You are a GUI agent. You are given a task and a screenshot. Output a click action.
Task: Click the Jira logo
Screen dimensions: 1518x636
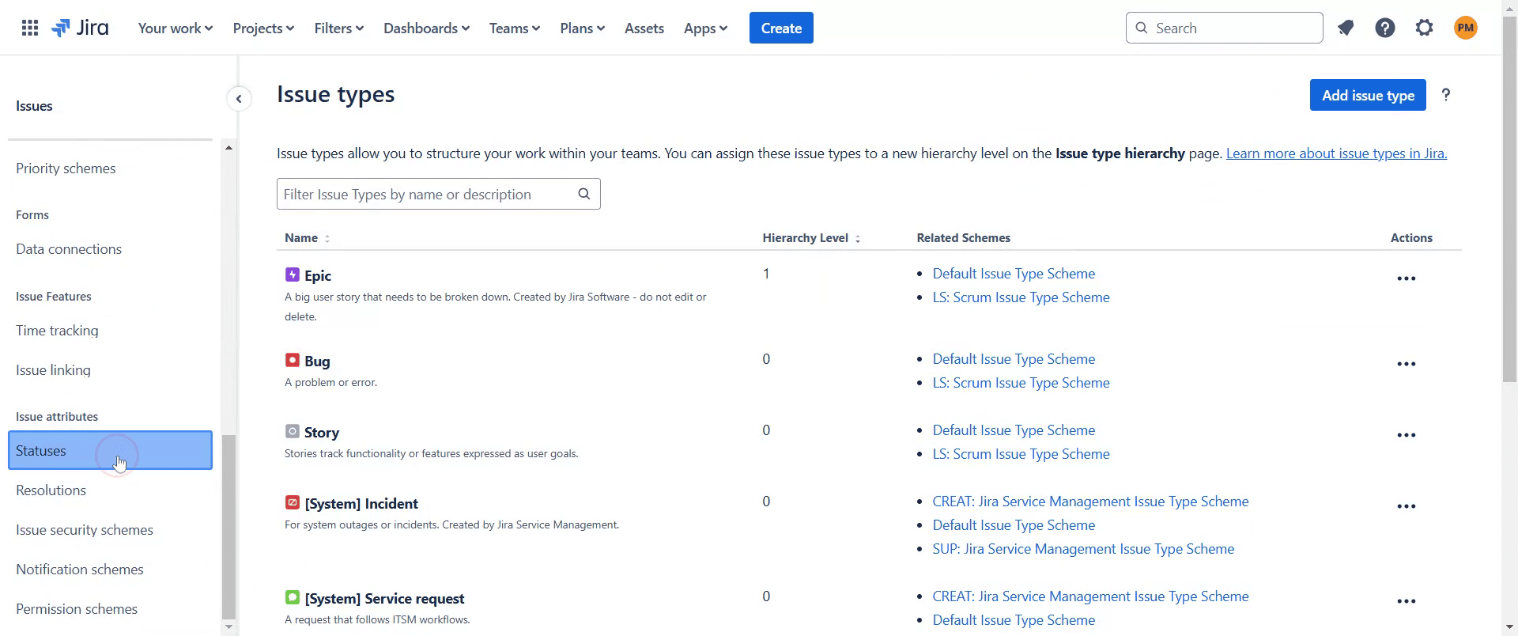coord(80,28)
